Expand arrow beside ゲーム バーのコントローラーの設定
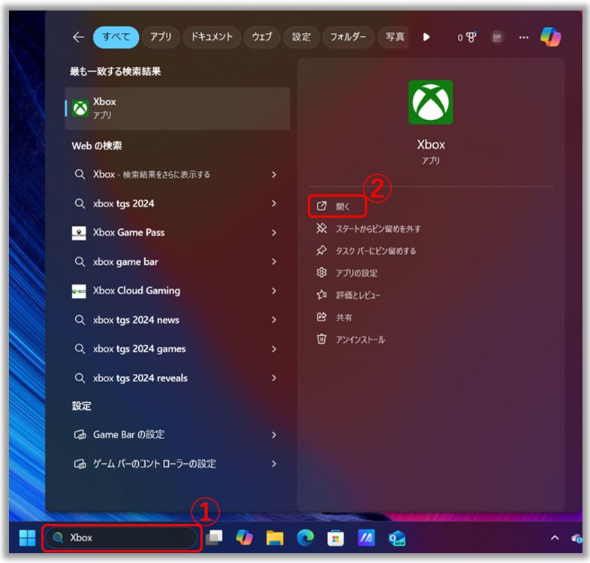This screenshot has width=590, height=563. [274, 464]
